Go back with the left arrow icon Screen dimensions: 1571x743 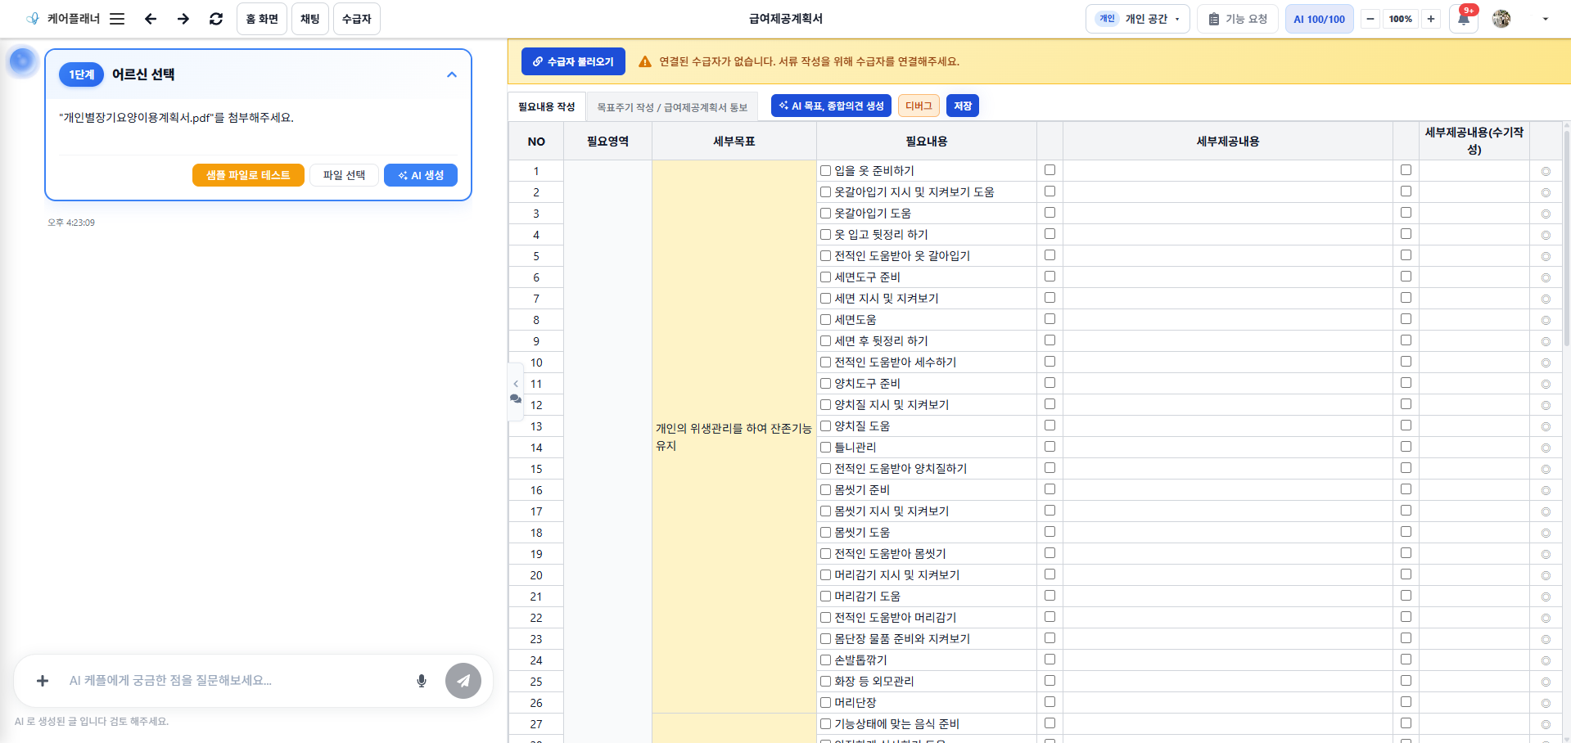pos(151,19)
